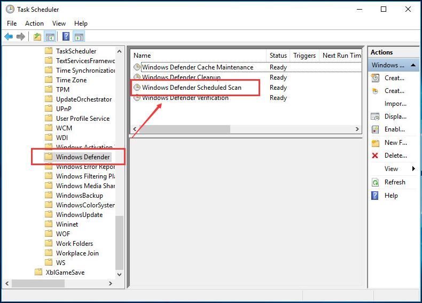The image size is (422, 303).
Task: Click the blue Help question-mark toolbar icon
Action: click(x=66, y=37)
